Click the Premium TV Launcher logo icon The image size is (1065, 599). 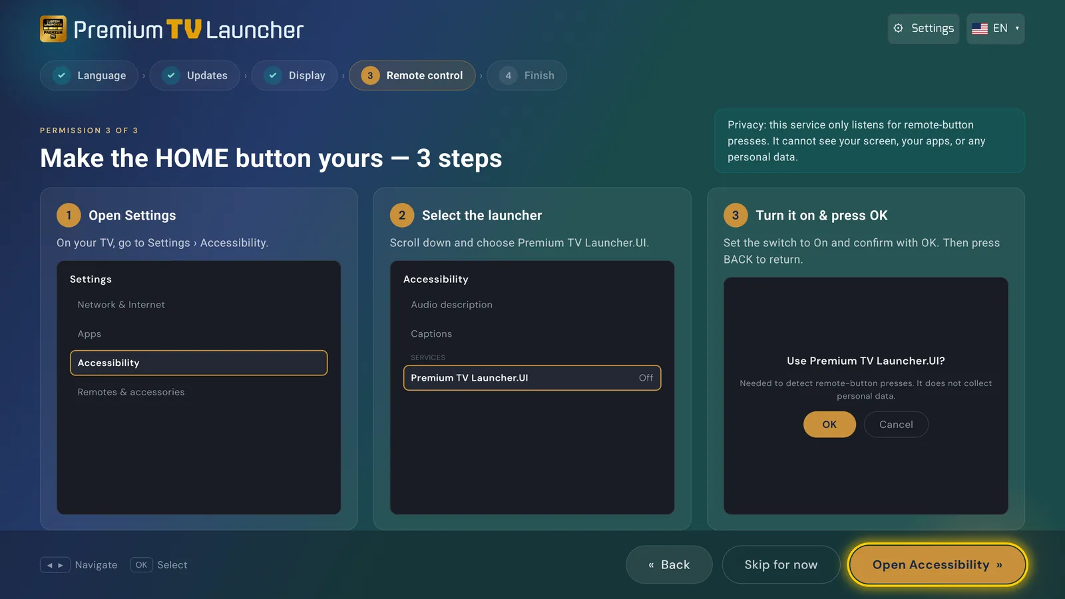pos(53,29)
